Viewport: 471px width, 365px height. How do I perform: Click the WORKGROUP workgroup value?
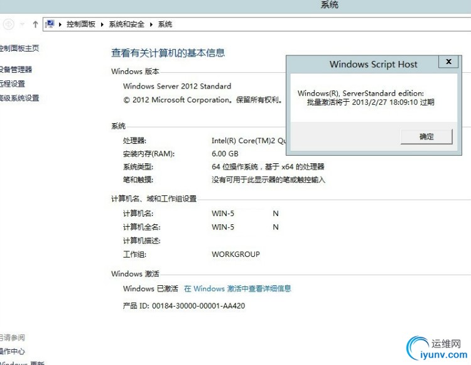coord(235,254)
